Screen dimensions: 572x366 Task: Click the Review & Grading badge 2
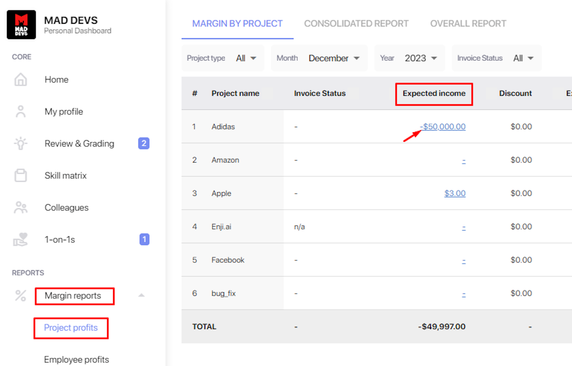click(144, 143)
